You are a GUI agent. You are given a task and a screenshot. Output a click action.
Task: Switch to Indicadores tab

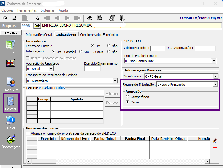[66, 34]
